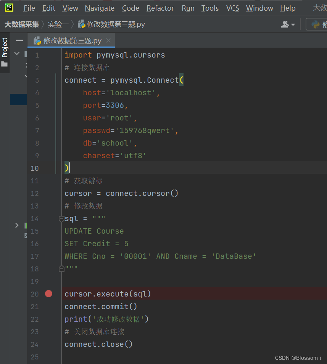Close the 修改数据第三题.py editor tab
The image size is (327, 364).
(108, 40)
